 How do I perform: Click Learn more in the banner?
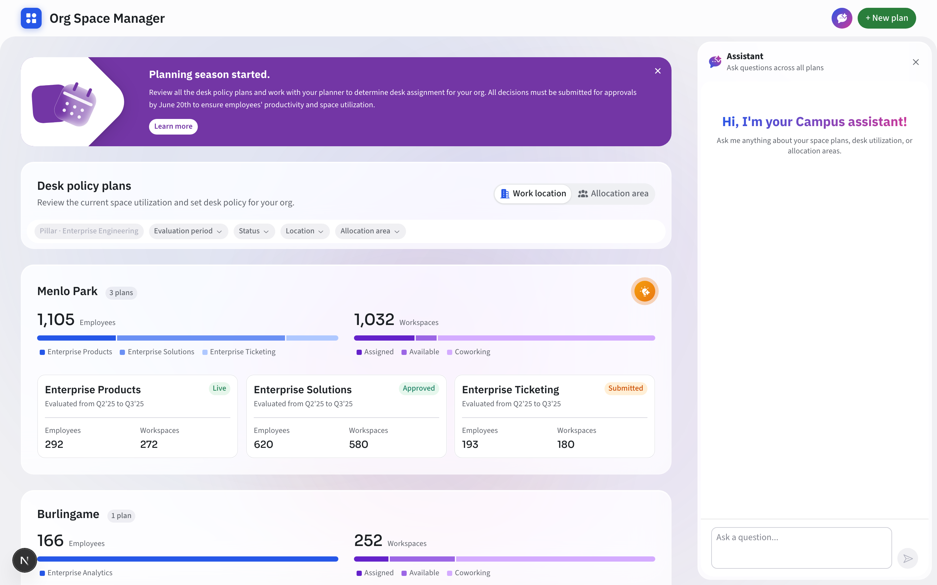tap(173, 126)
